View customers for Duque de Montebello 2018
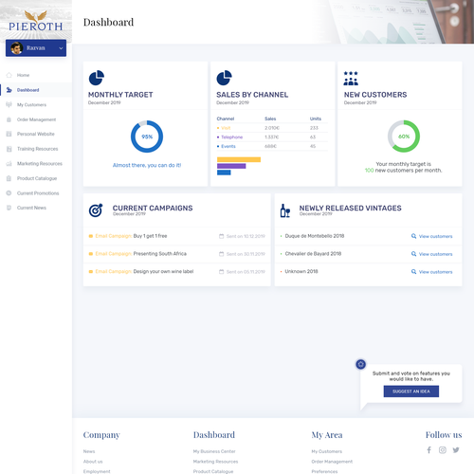 click(x=435, y=236)
